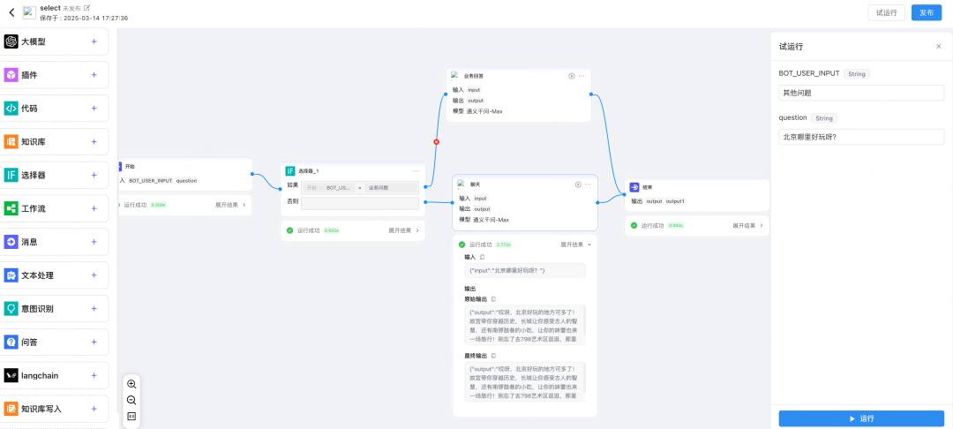
Task: Copy the 最终输出 content
Action: (493, 356)
